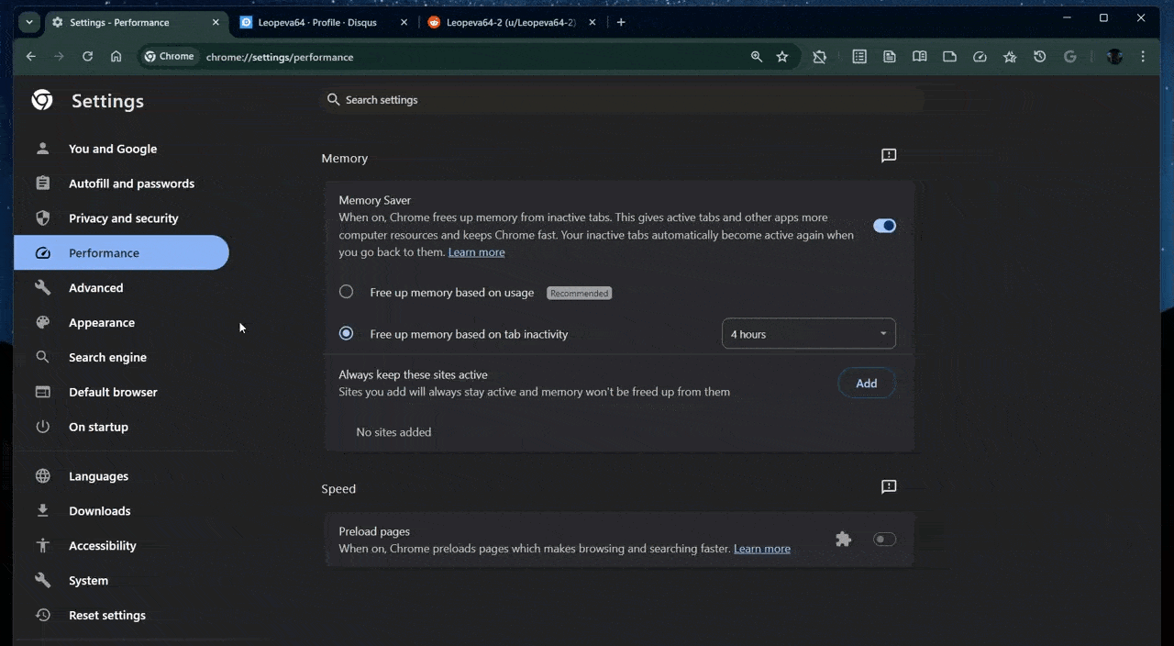Send feedback for the Speed section

888,487
